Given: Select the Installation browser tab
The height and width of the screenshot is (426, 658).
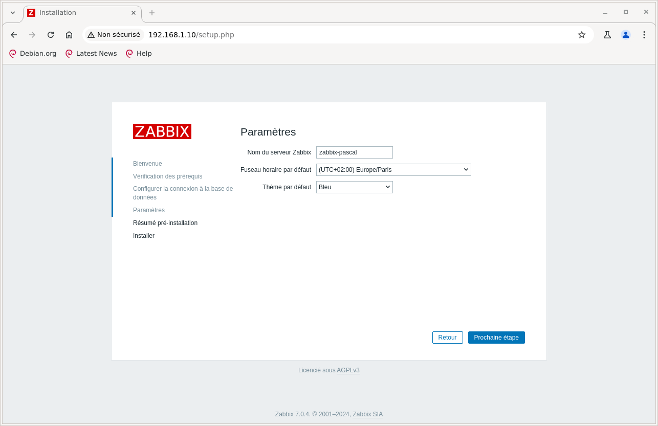Looking at the screenshot, I should (x=82, y=13).
